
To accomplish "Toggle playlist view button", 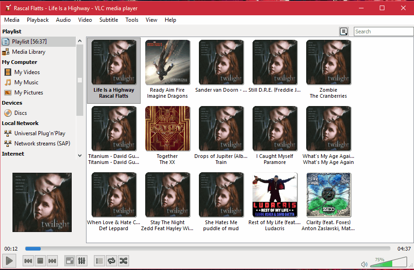I will [x=99, y=261].
